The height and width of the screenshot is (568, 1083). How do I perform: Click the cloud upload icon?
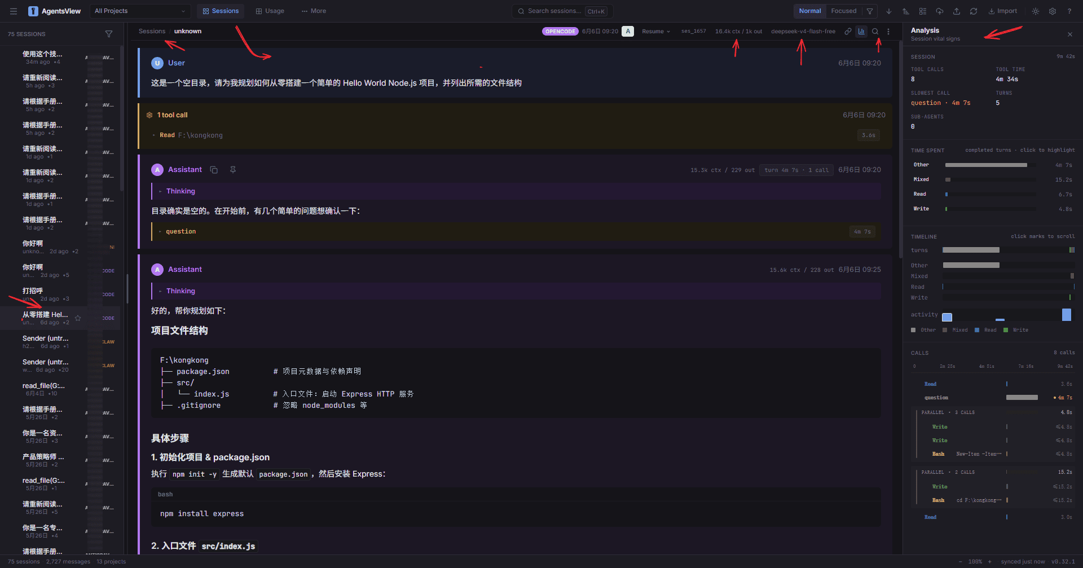(940, 11)
